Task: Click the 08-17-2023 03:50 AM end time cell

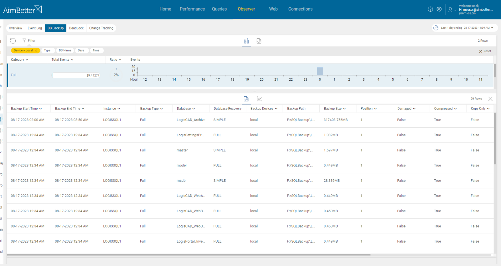Action: point(72,120)
